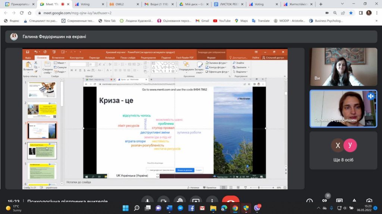
Task: Open the Макет dropdown in the PowerPoint ribbon
Action: (x=60, y=63)
